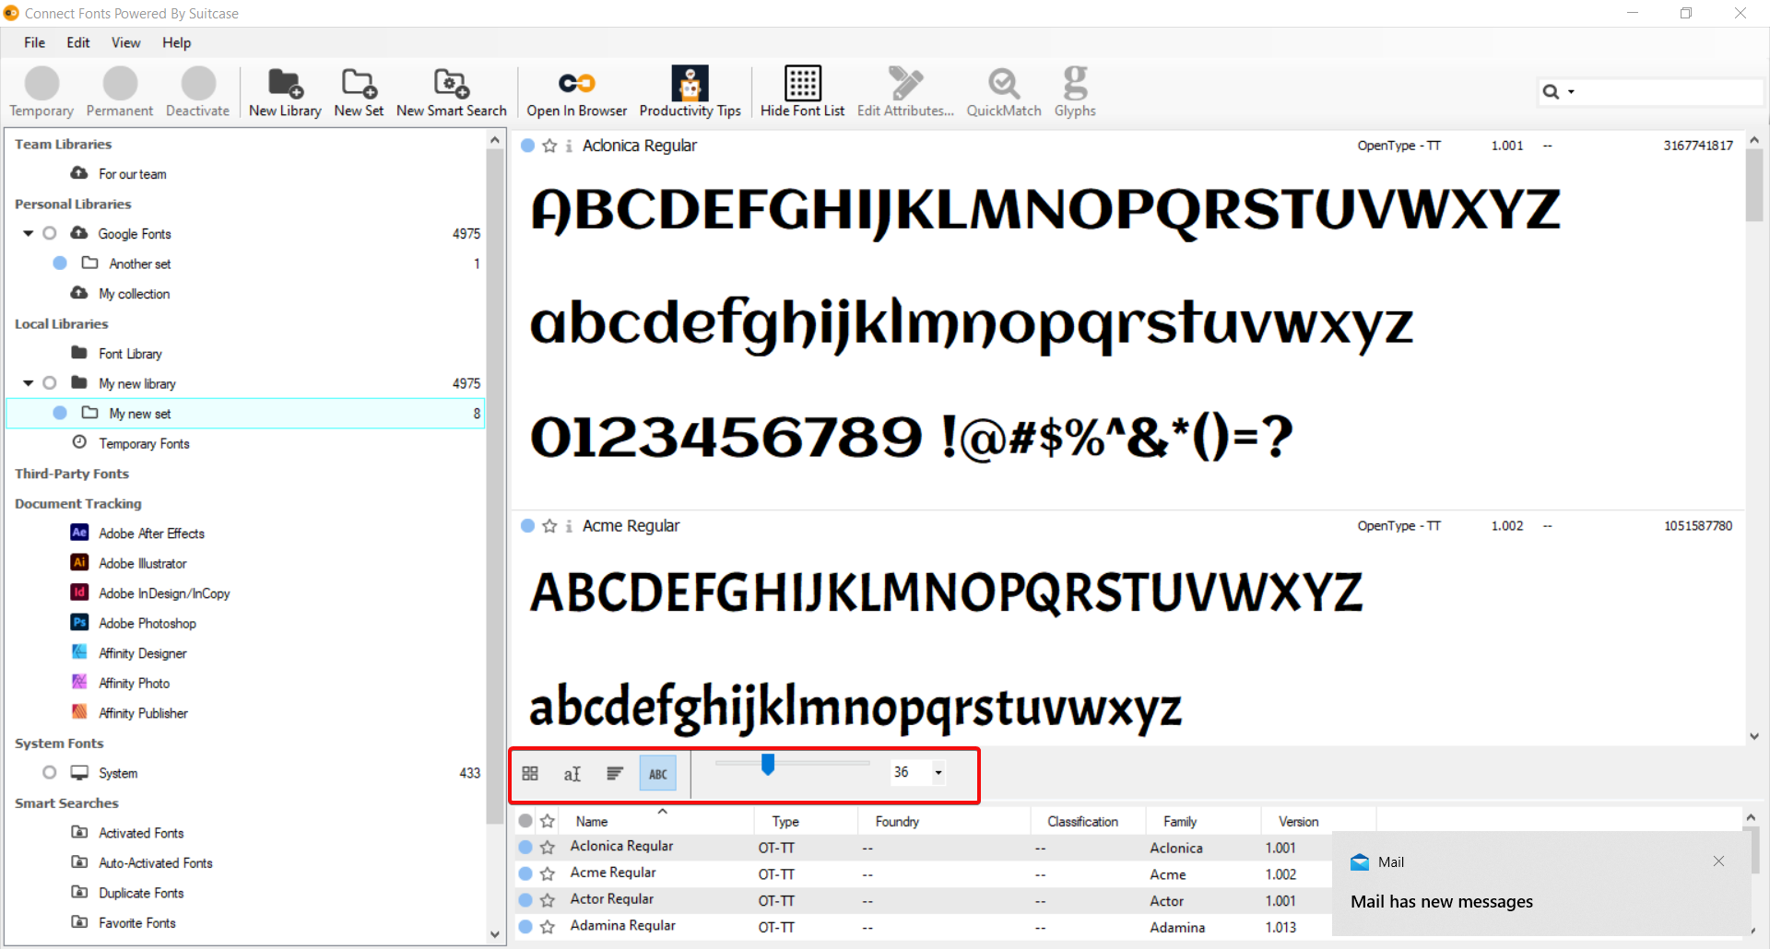This screenshot has width=1770, height=949.
Task: Sort font list by Family column
Action: [x=1203, y=821]
